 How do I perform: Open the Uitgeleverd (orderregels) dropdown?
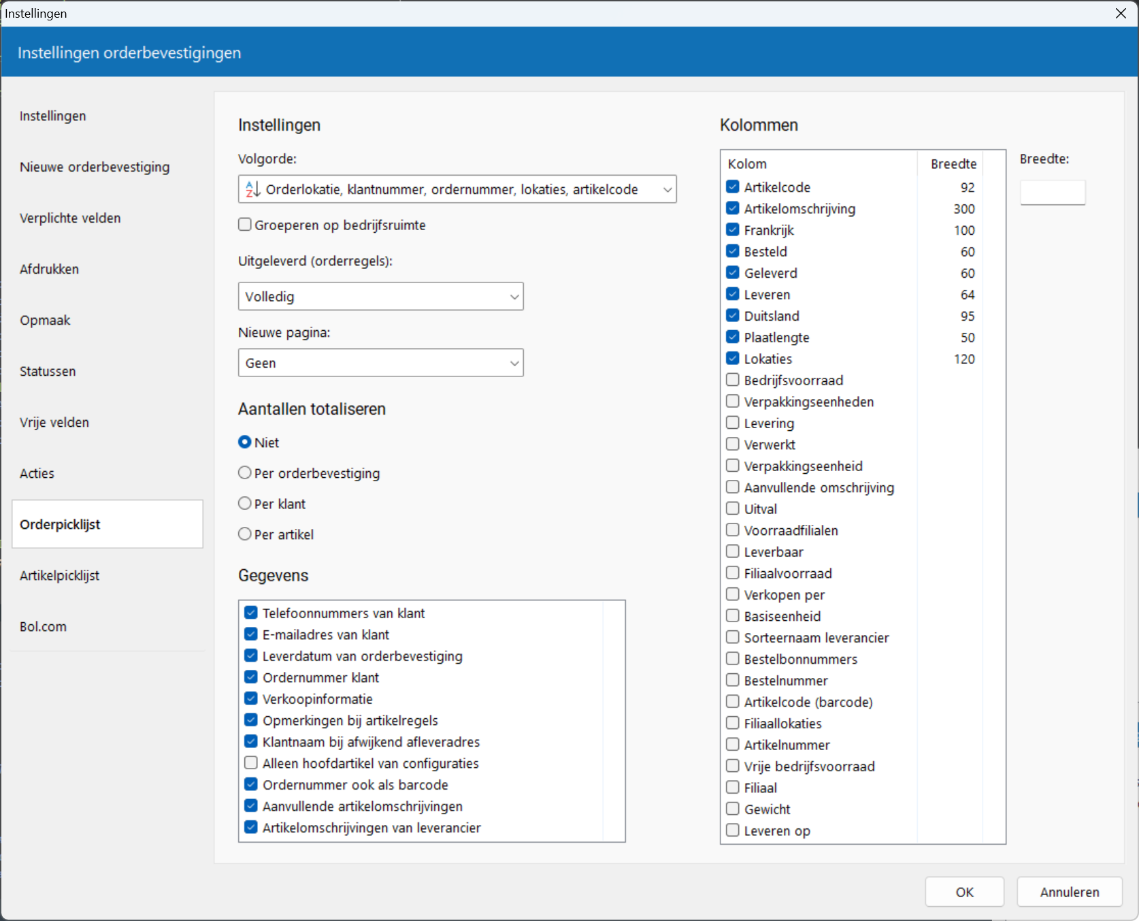(380, 296)
